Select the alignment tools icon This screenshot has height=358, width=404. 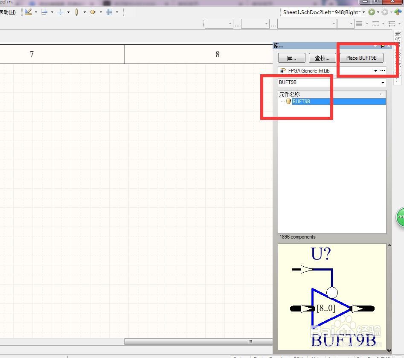(44, 12)
